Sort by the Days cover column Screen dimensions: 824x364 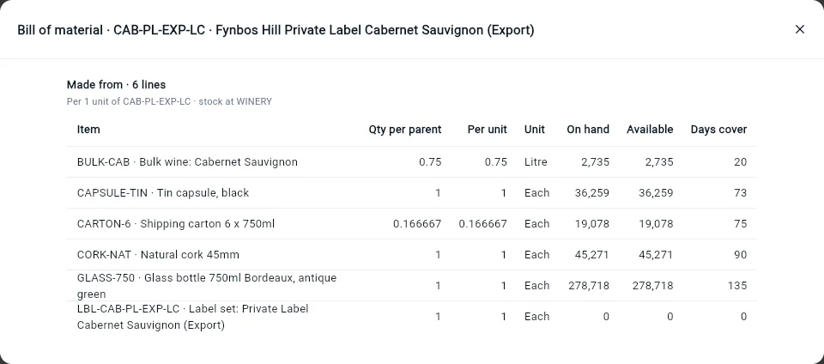coord(718,130)
